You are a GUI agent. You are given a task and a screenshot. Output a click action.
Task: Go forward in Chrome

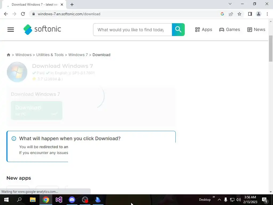click(14, 14)
